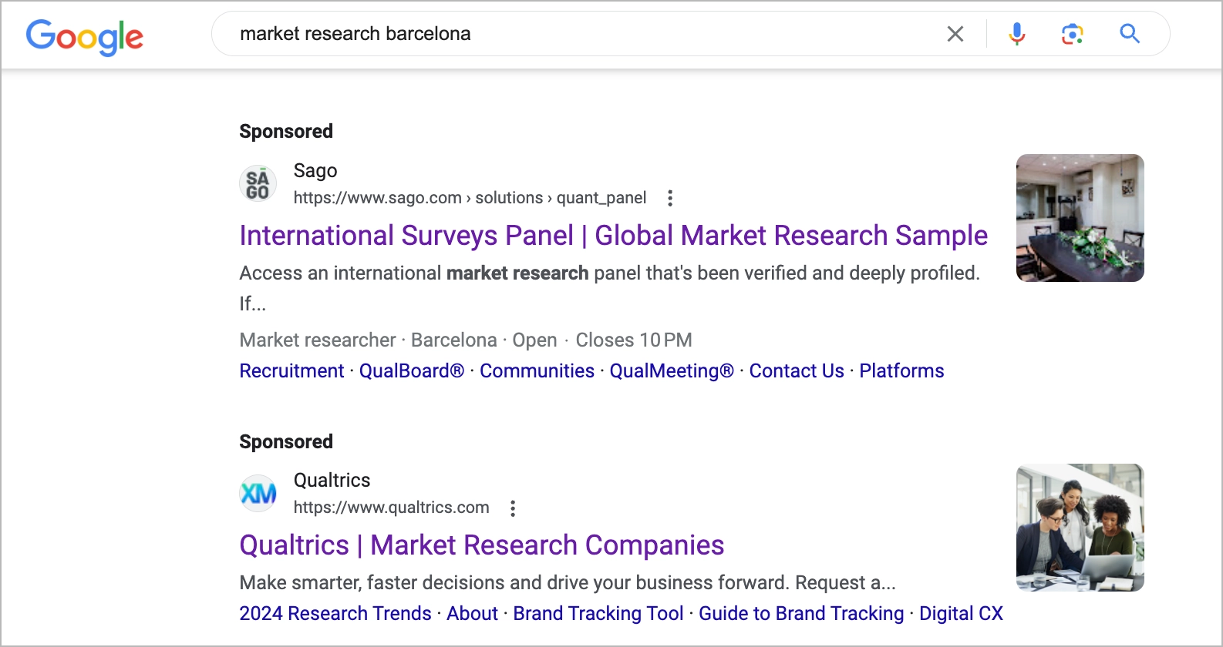The width and height of the screenshot is (1223, 647).
Task: Open 'International Surveys Panel' result title
Action: tap(613, 236)
